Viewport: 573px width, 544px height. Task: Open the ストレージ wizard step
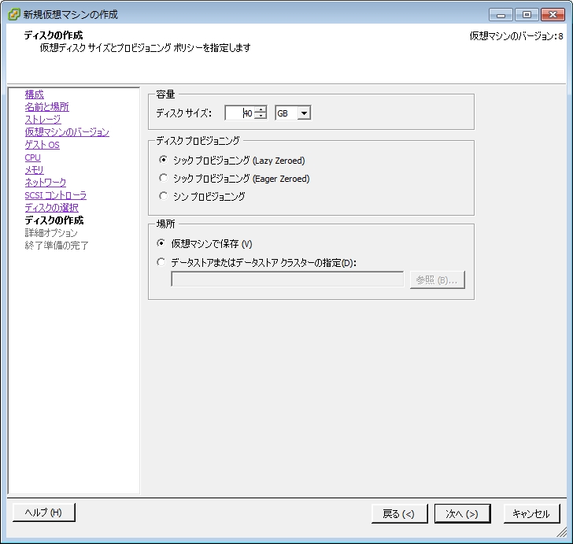pyautogui.click(x=43, y=119)
